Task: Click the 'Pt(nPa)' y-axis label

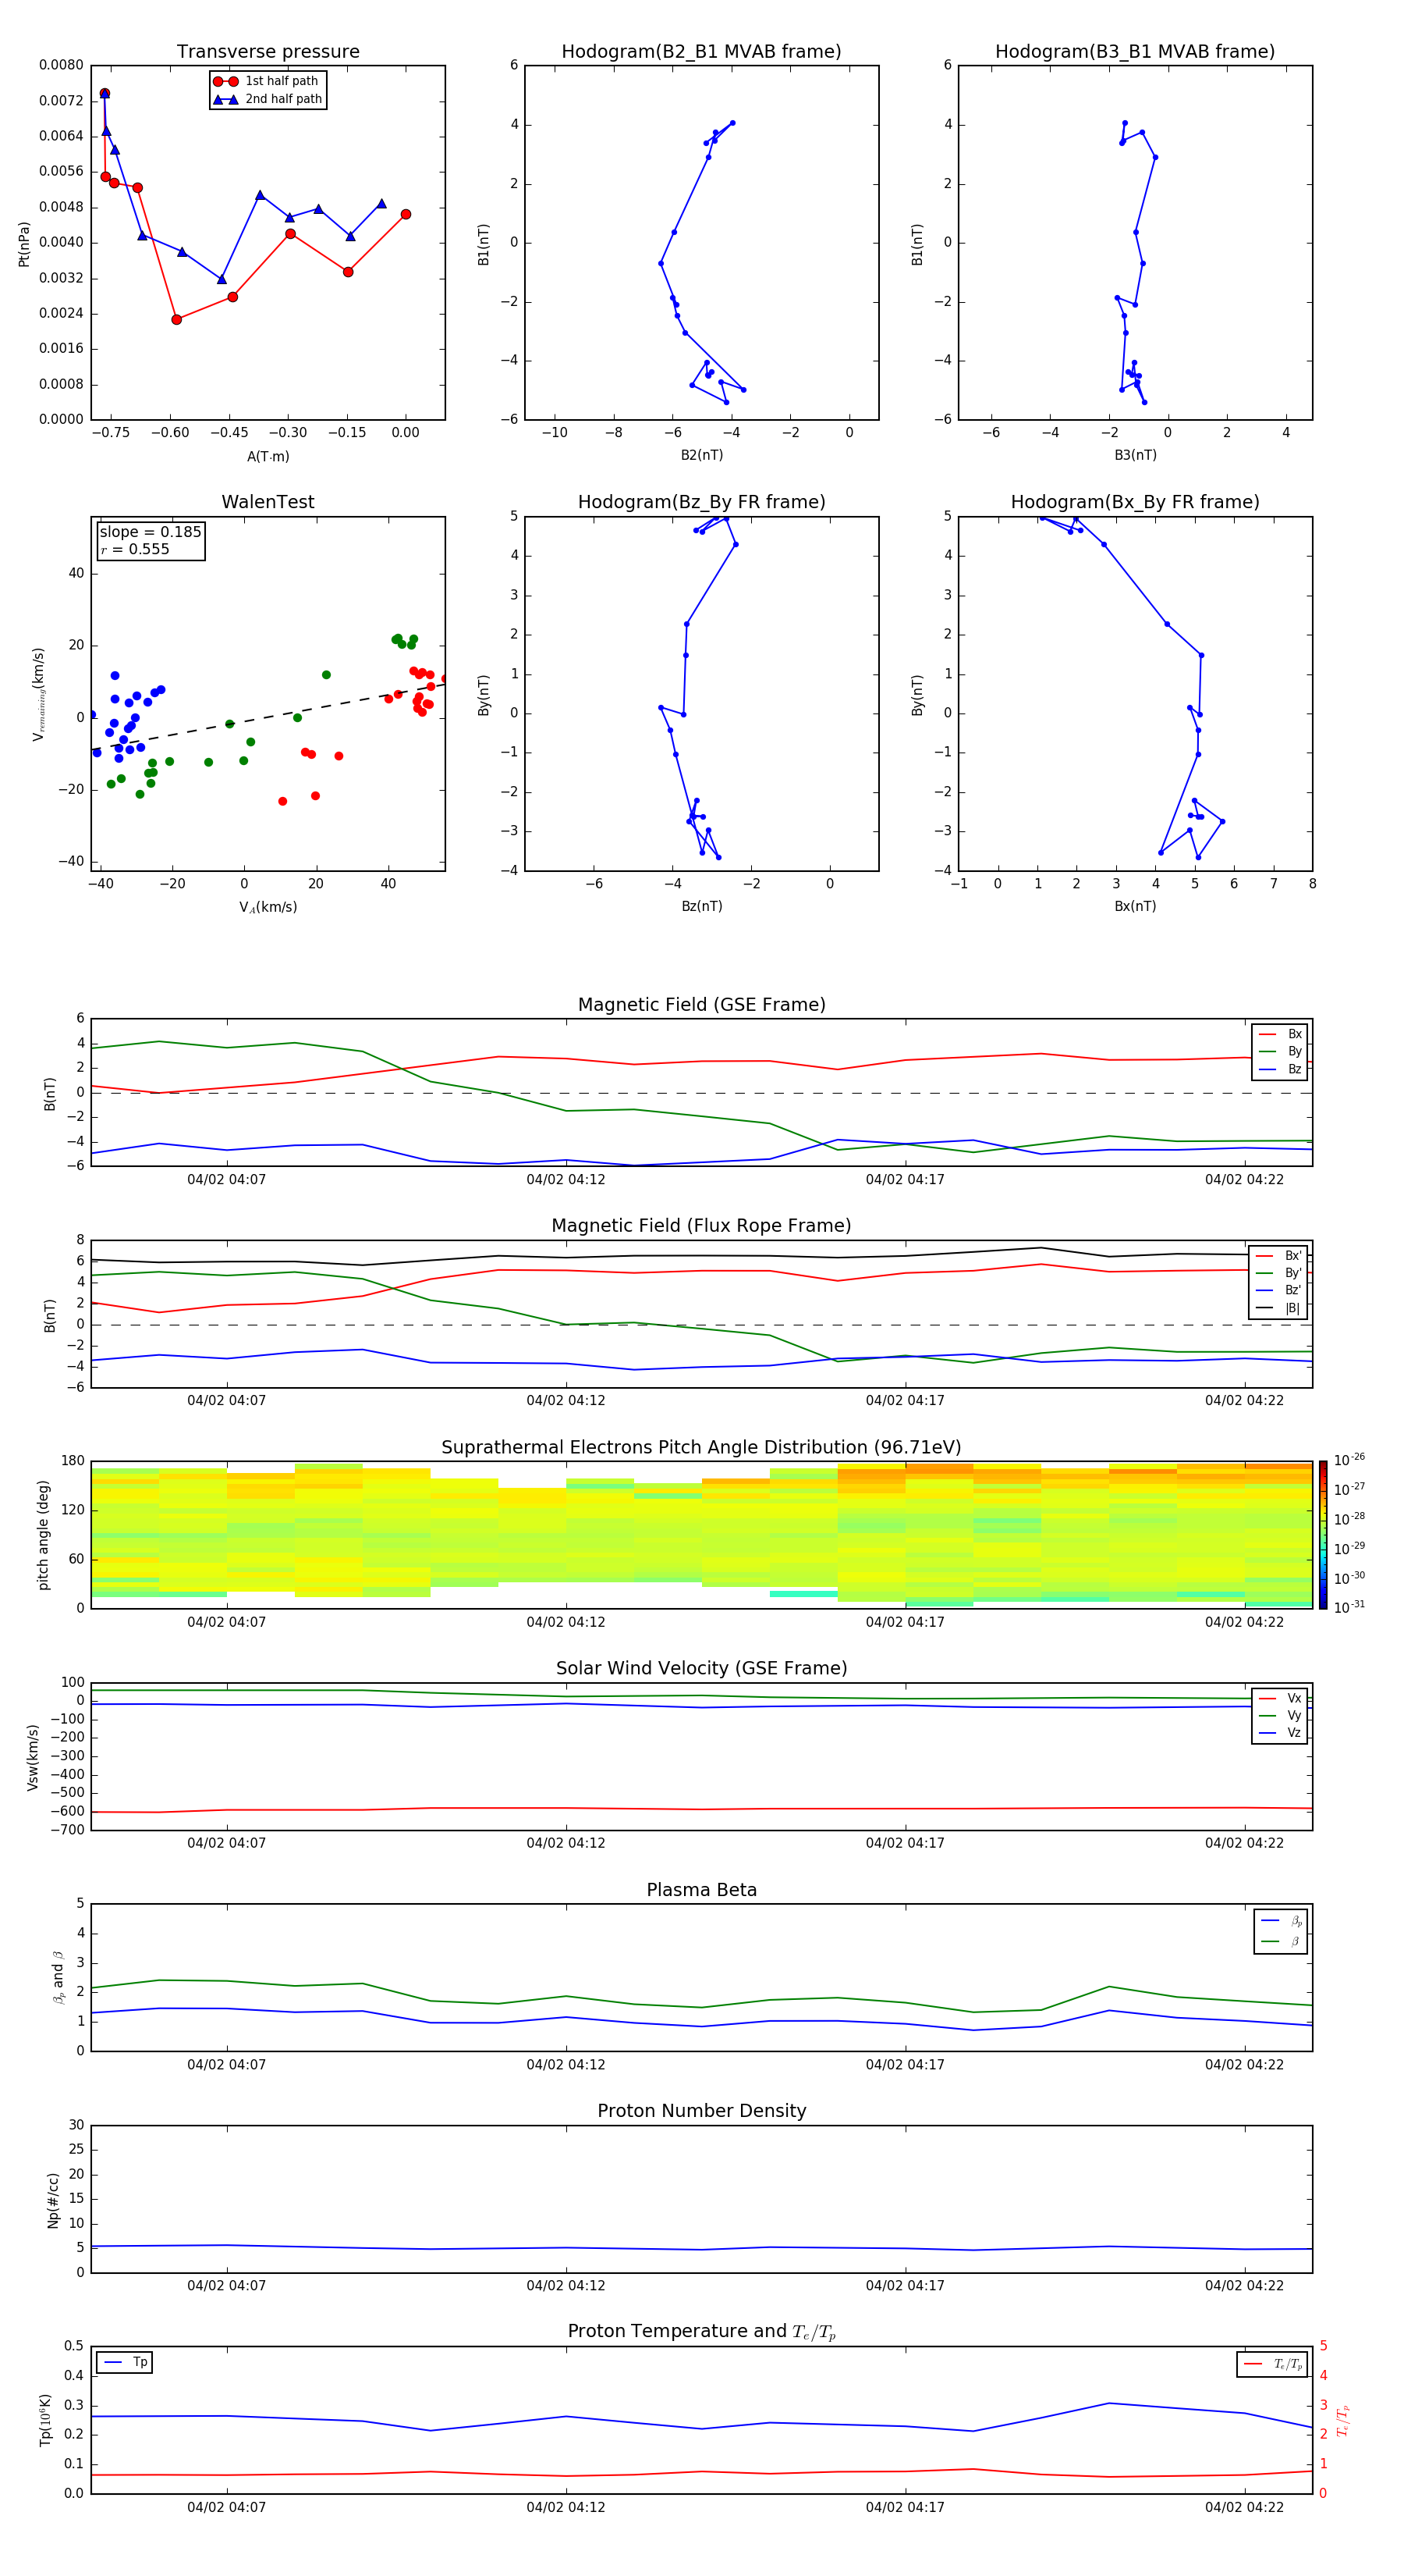Action: tap(24, 244)
